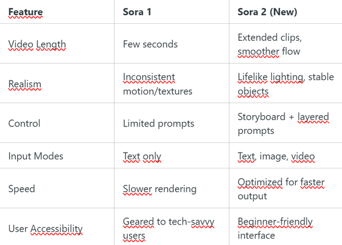342x245 pixels.
Task: Select the Speed row label
Action: point(22,189)
